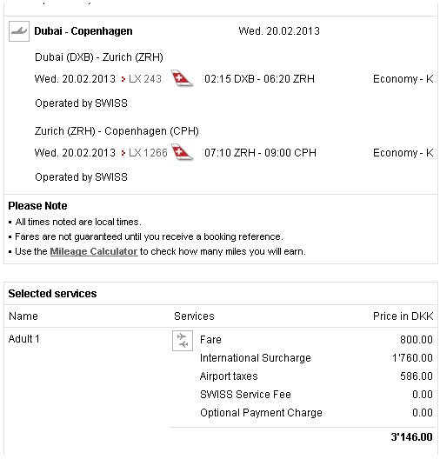
Task: Click the SWISS tail logo for LX 1266
Action: 182,152
